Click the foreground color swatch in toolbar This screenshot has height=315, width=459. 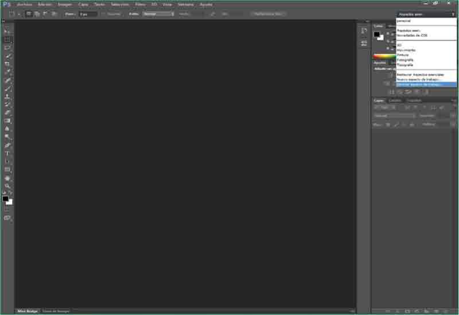(5, 199)
